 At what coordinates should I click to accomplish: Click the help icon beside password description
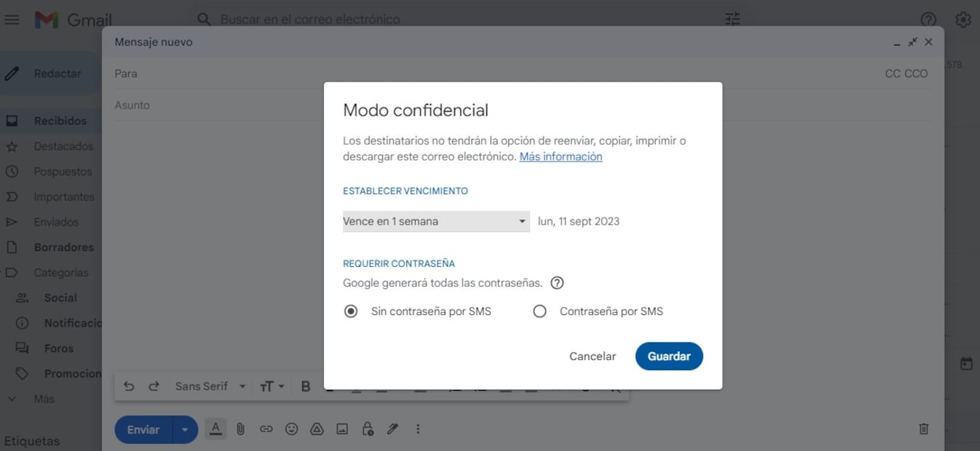point(557,283)
